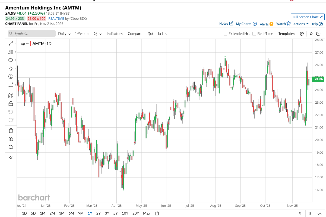Open Templates menu
326x217 pixels.
click(286, 34)
